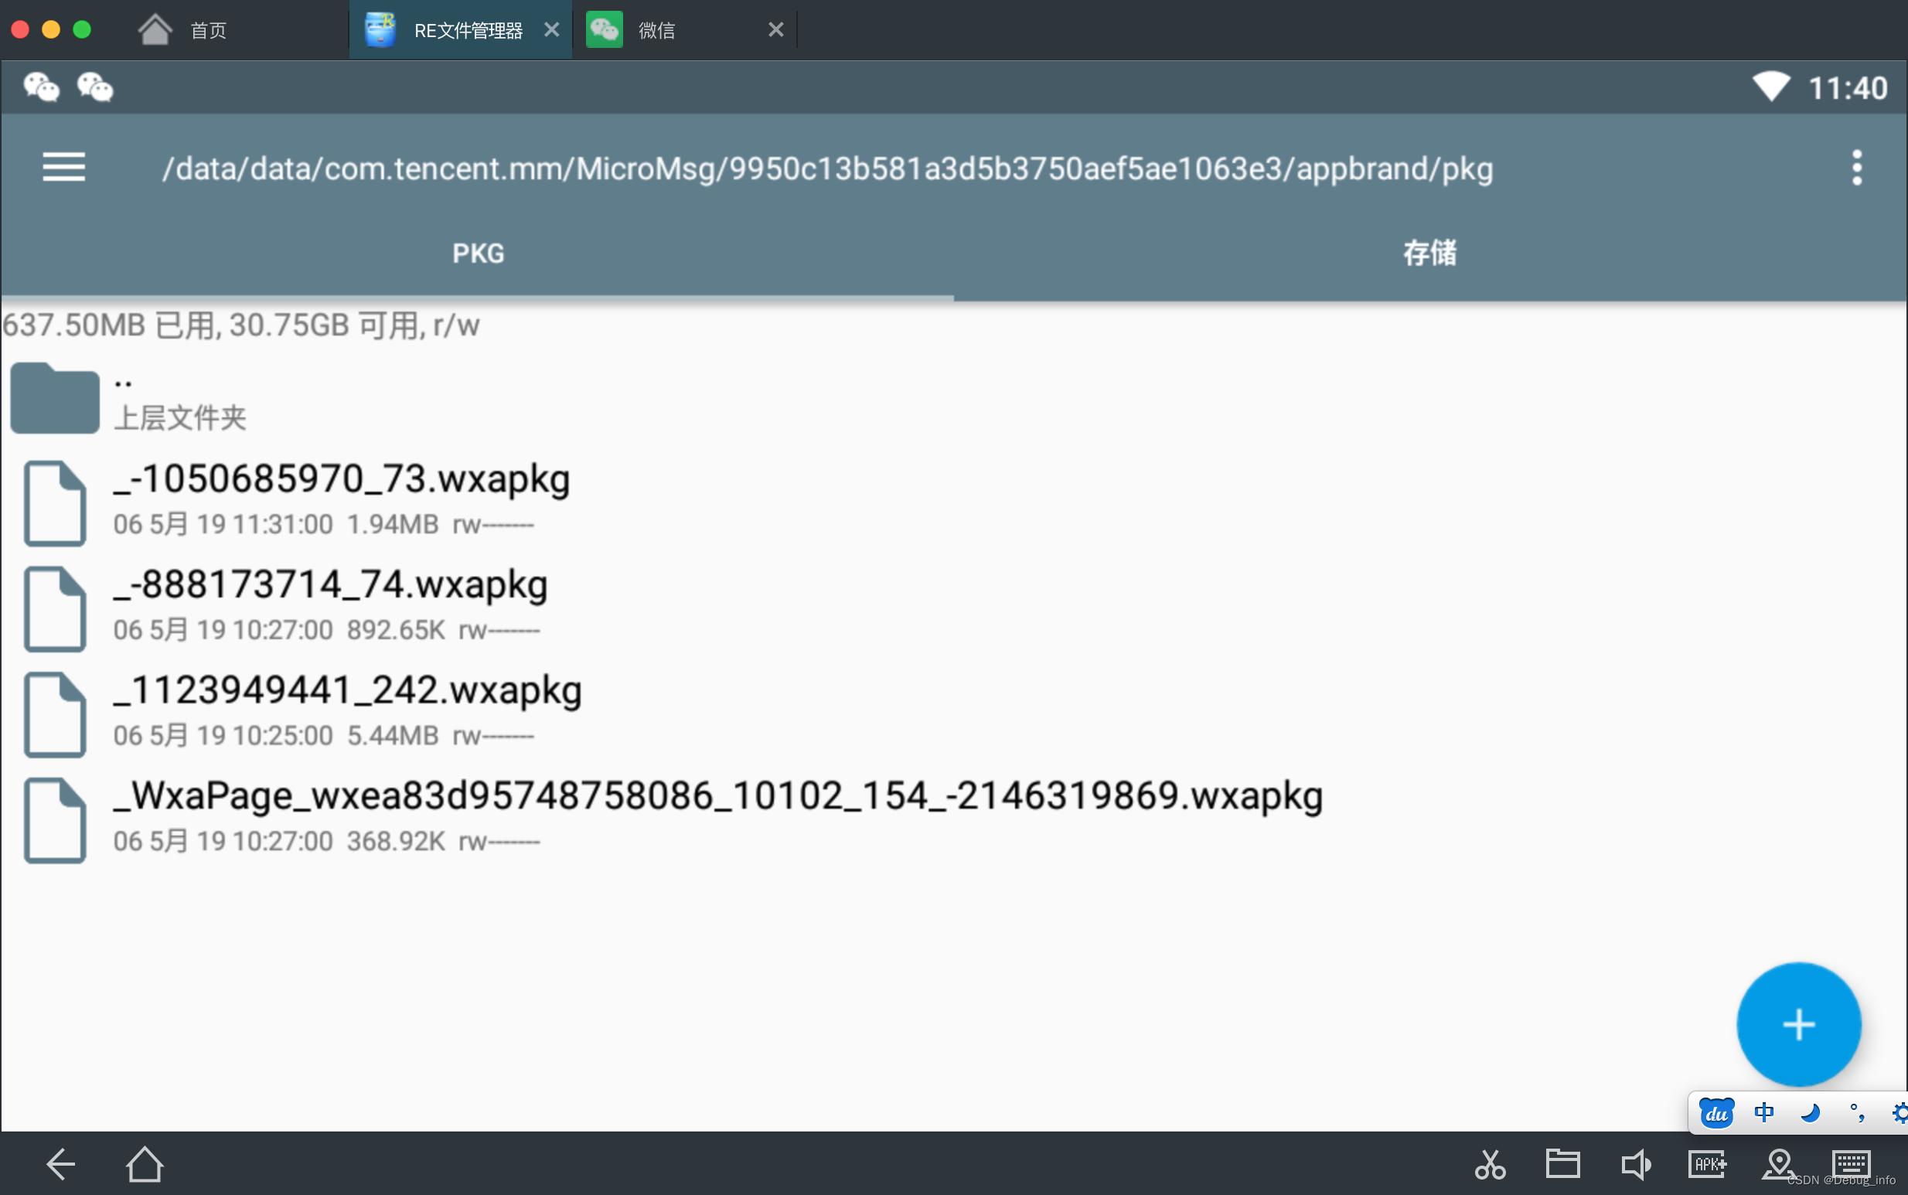Select file icon for _-1050685970_73.wxapkg
This screenshot has height=1195, width=1908.
point(55,503)
